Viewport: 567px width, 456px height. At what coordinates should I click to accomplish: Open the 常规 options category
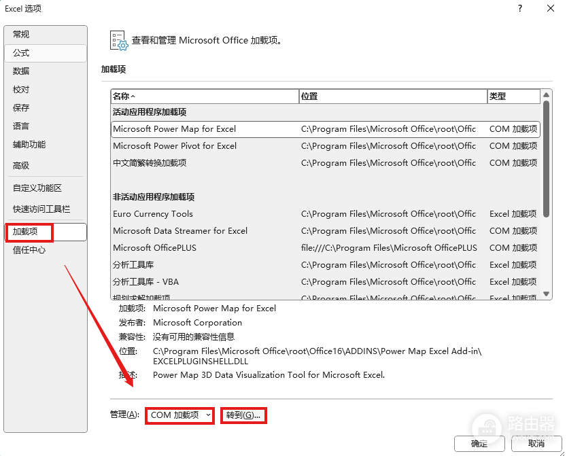point(45,35)
